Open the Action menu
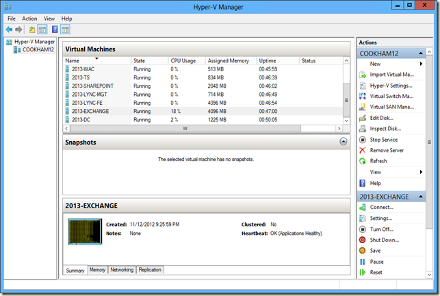The height and width of the screenshot is (296, 440). 29,18
